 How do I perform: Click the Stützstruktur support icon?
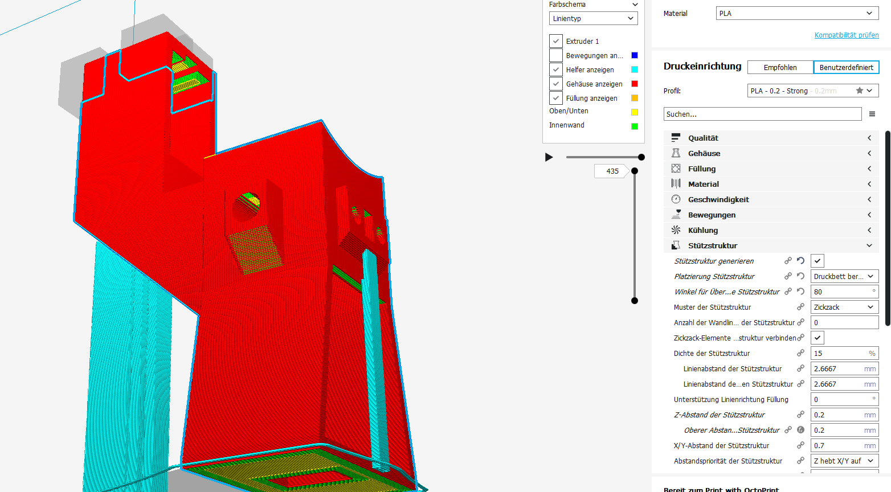tap(676, 245)
